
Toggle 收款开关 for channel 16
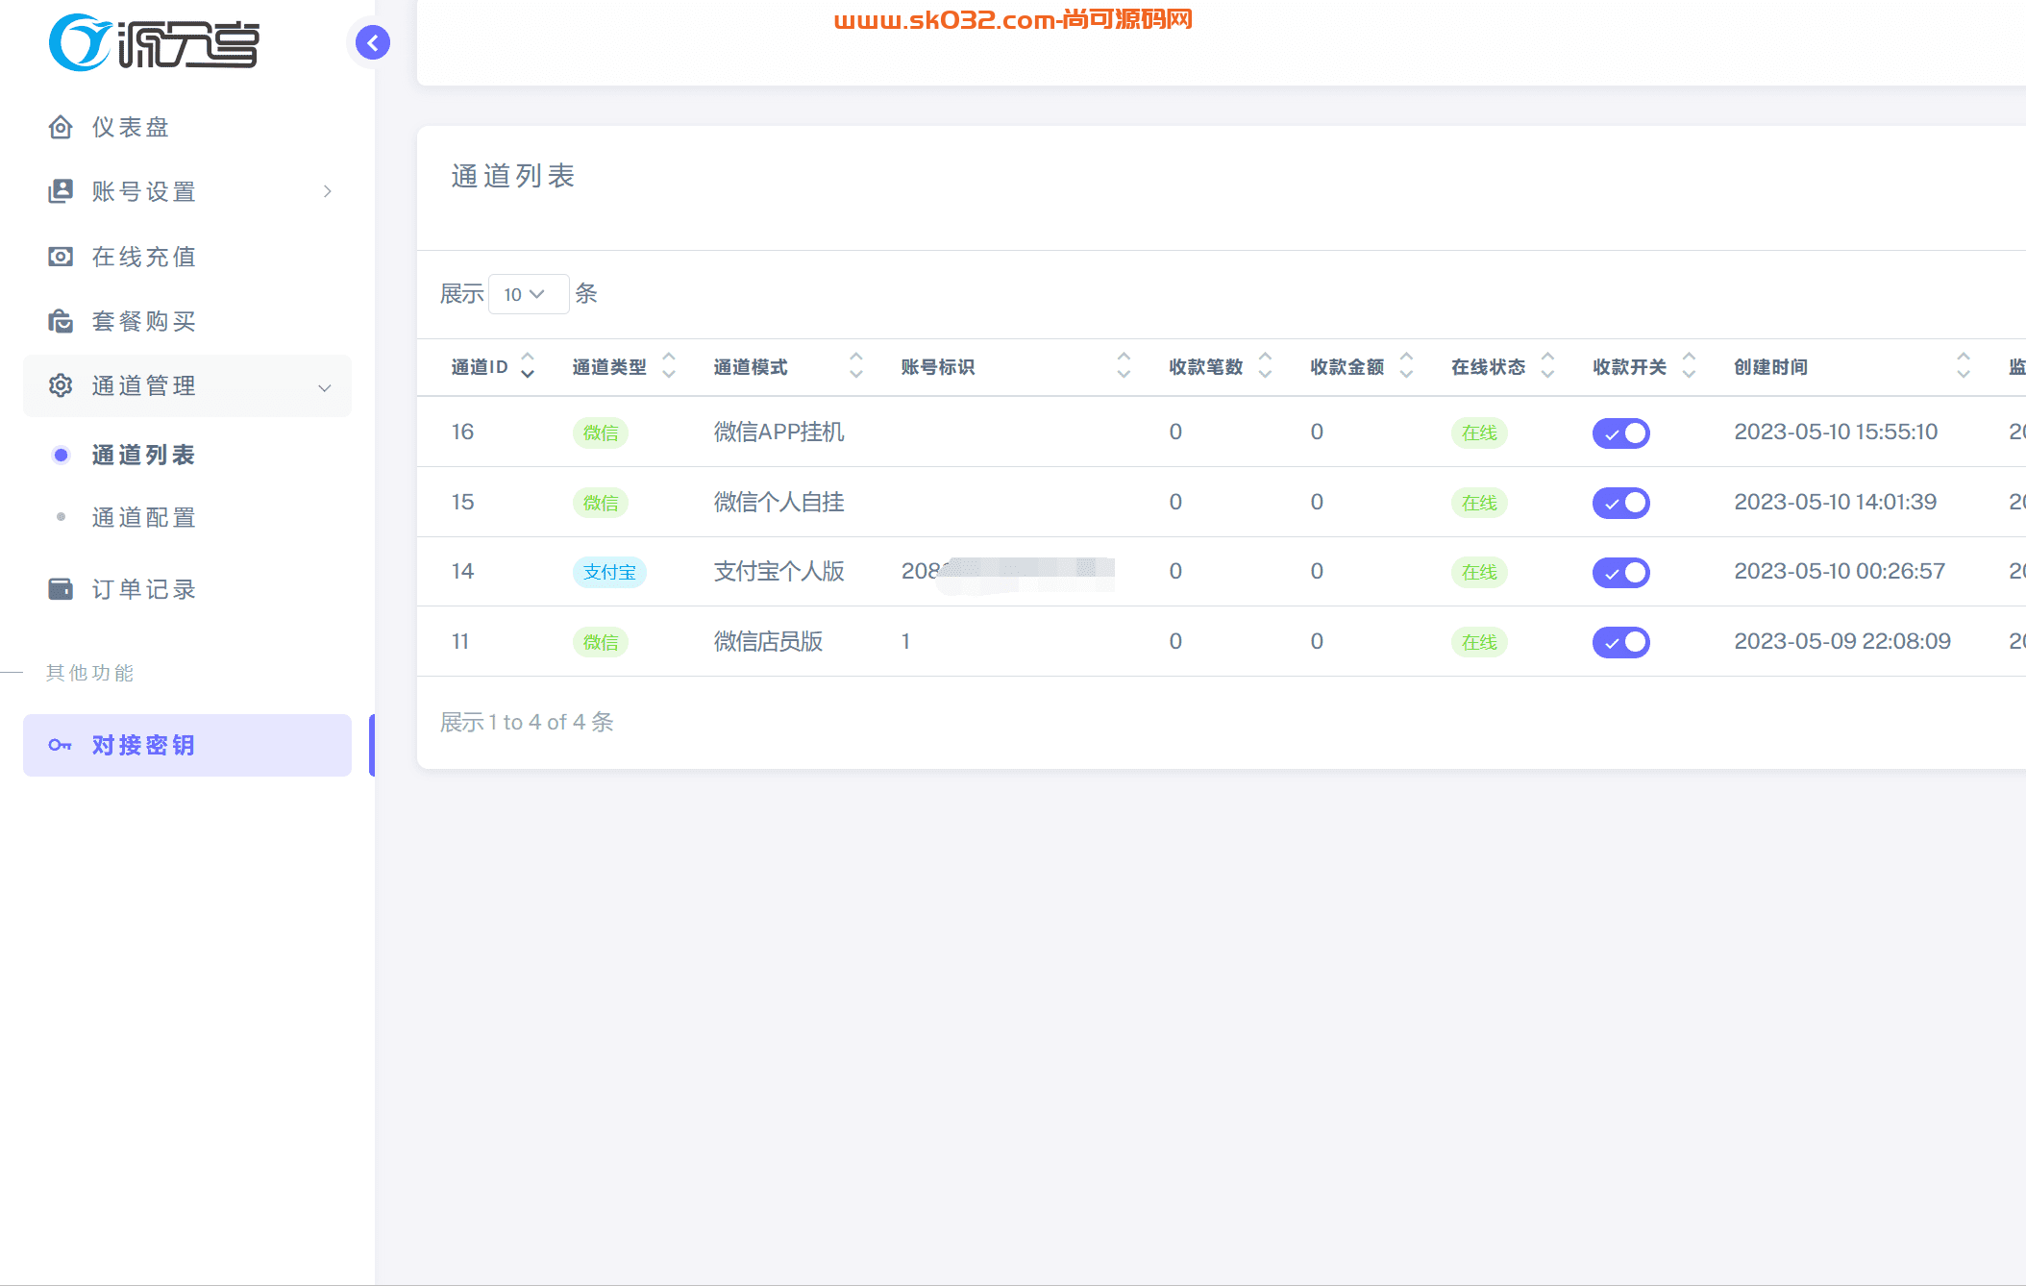click(x=1621, y=433)
